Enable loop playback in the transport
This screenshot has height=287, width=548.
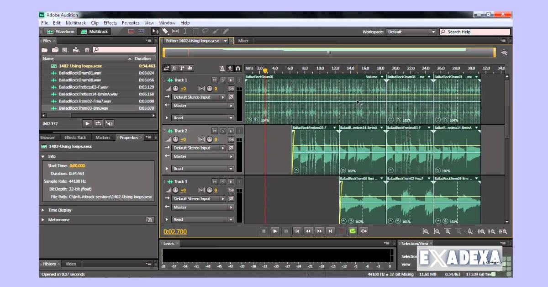point(353,231)
